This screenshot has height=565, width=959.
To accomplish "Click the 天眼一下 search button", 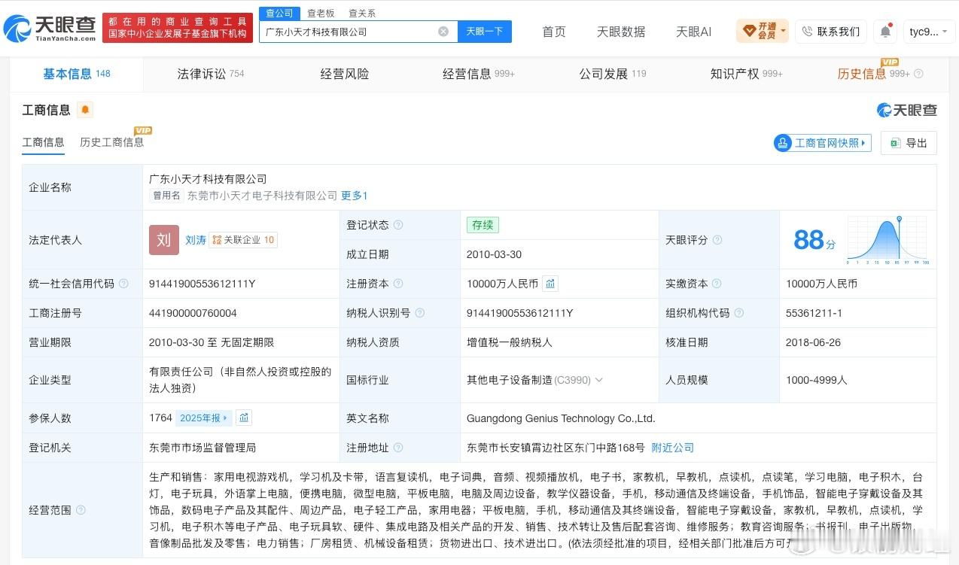I will click(x=484, y=32).
